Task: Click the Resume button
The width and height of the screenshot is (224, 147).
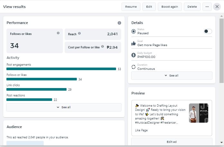Action: pyautogui.click(x=131, y=7)
